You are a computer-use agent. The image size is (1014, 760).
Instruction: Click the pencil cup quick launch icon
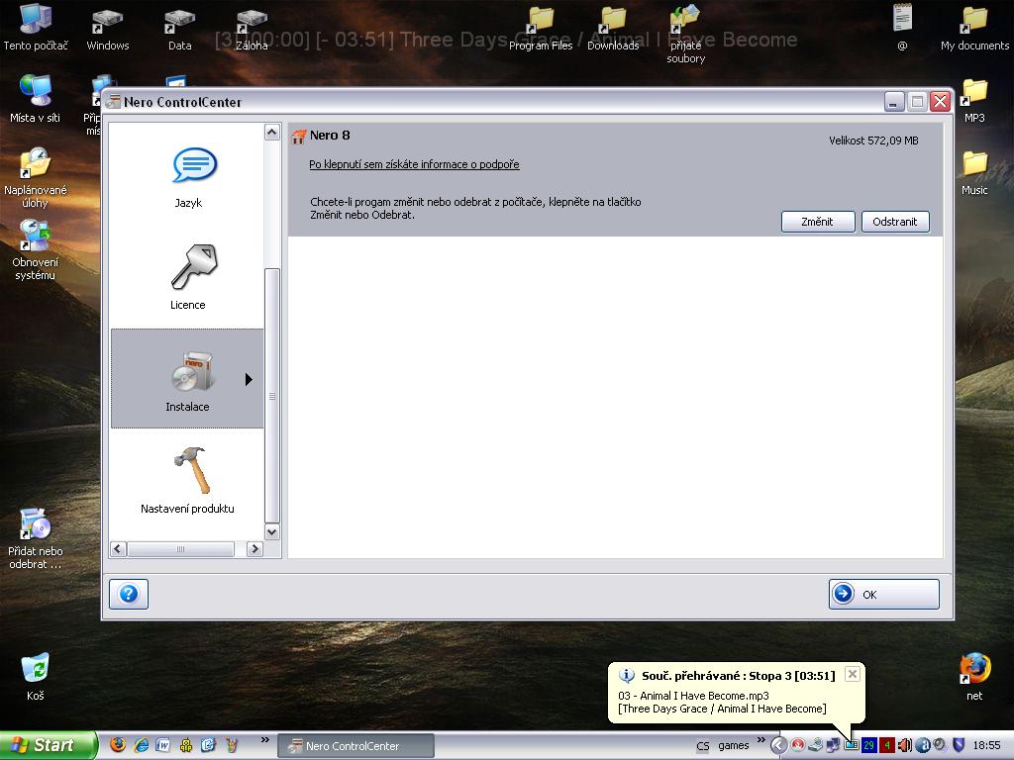coord(232,745)
